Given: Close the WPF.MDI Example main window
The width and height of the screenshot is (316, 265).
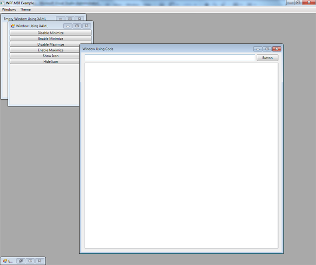Looking at the screenshot, I should 309,2.
